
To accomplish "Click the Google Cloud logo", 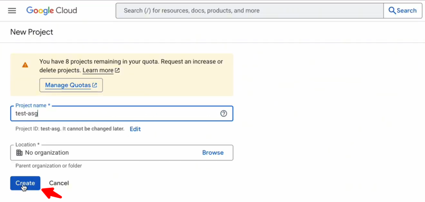I will [x=51, y=11].
